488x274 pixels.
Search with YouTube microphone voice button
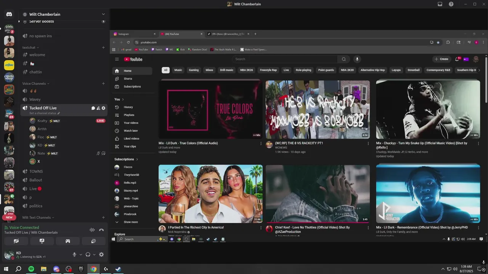357,59
